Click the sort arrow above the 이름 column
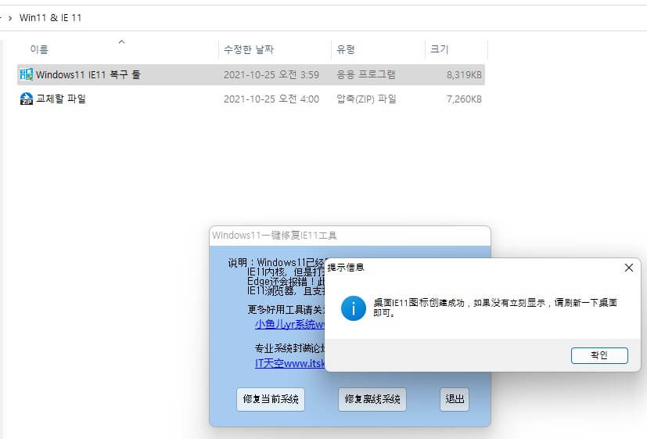This screenshot has width=647, height=439. click(x=121, y=41)
